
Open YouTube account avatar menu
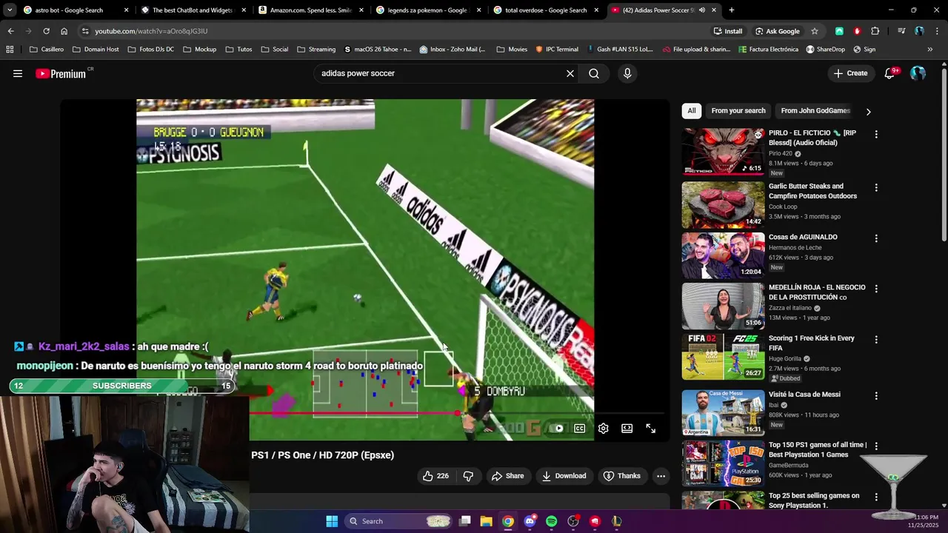tap(918, 73)
